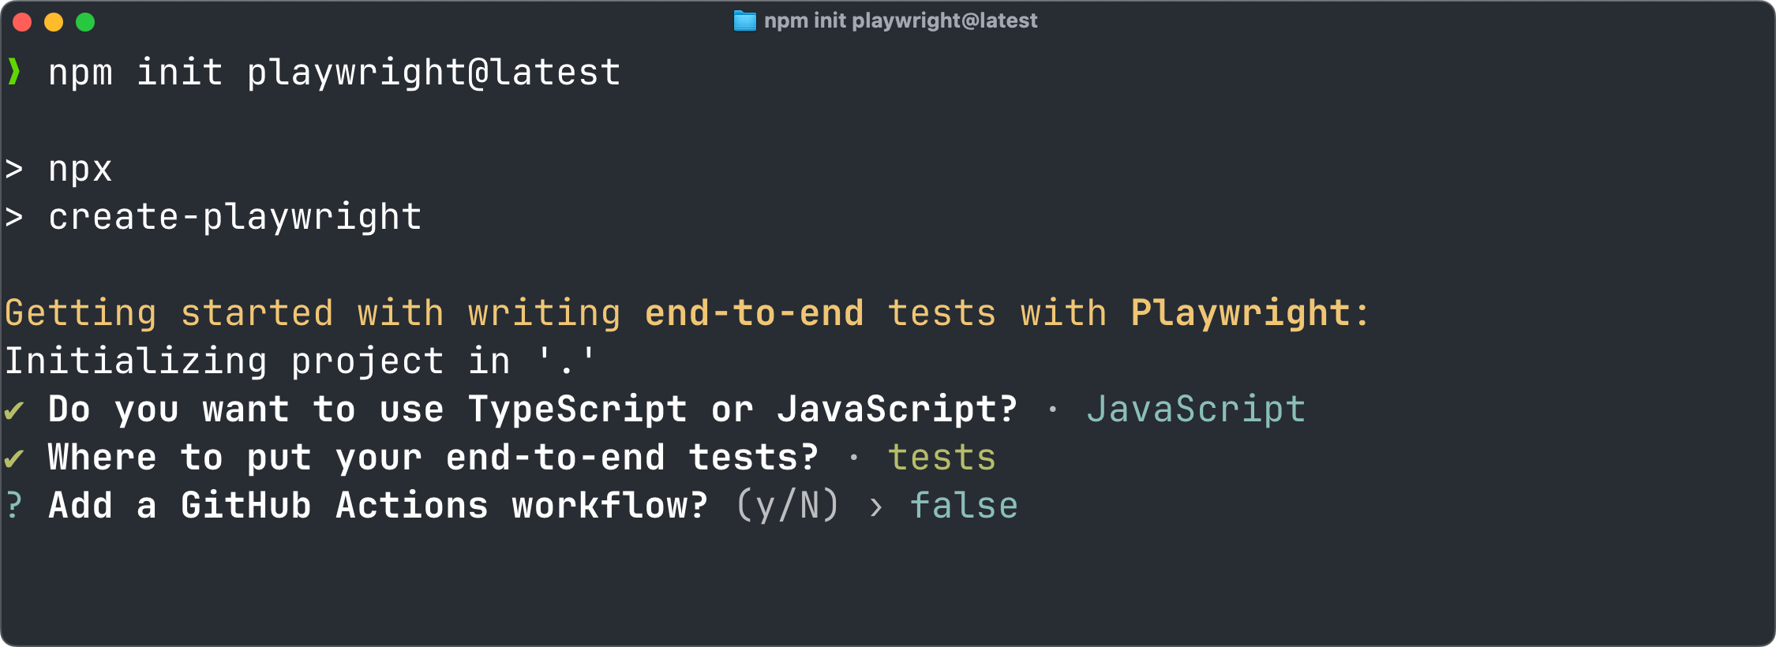1776x647 pixels.
Task: Click the bold 'end-to-end' text in heading
Action: (755, 313)
